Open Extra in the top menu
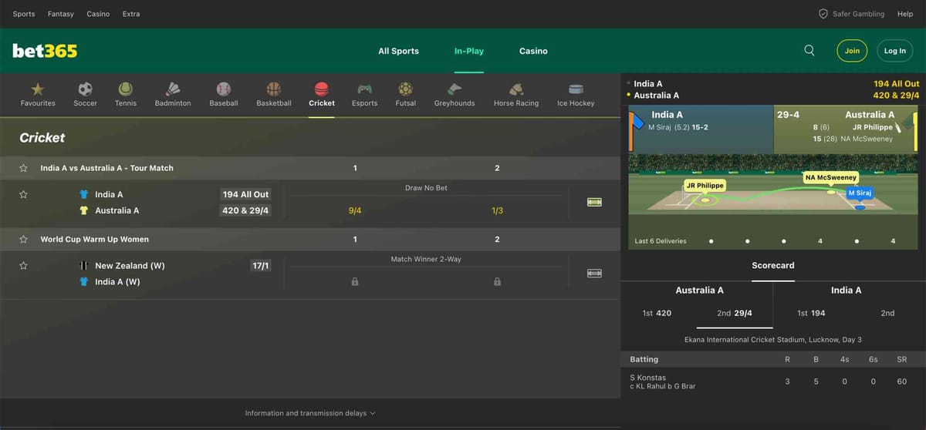This screenshot has height=430, width=926. [131, 14]
